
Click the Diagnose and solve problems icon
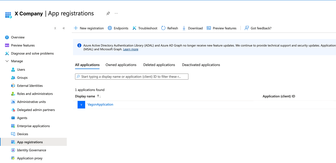click(x=7, y=53)
